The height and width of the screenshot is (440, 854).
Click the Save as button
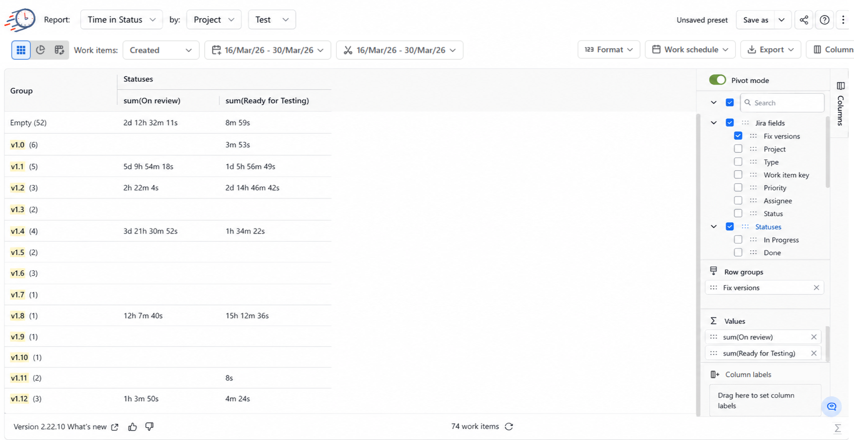756,20
